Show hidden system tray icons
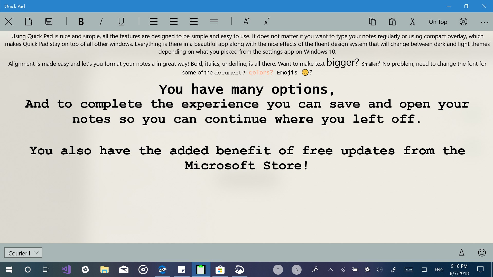The height and width of the screenshot is (277, 493). pos(330,270)
